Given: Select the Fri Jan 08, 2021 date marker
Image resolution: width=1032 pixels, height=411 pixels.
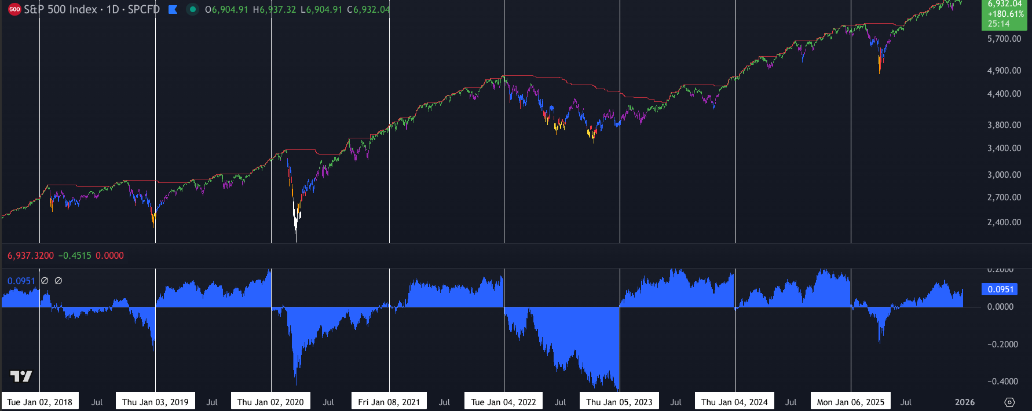Looking at the screenshot, I should pos(389,402).
